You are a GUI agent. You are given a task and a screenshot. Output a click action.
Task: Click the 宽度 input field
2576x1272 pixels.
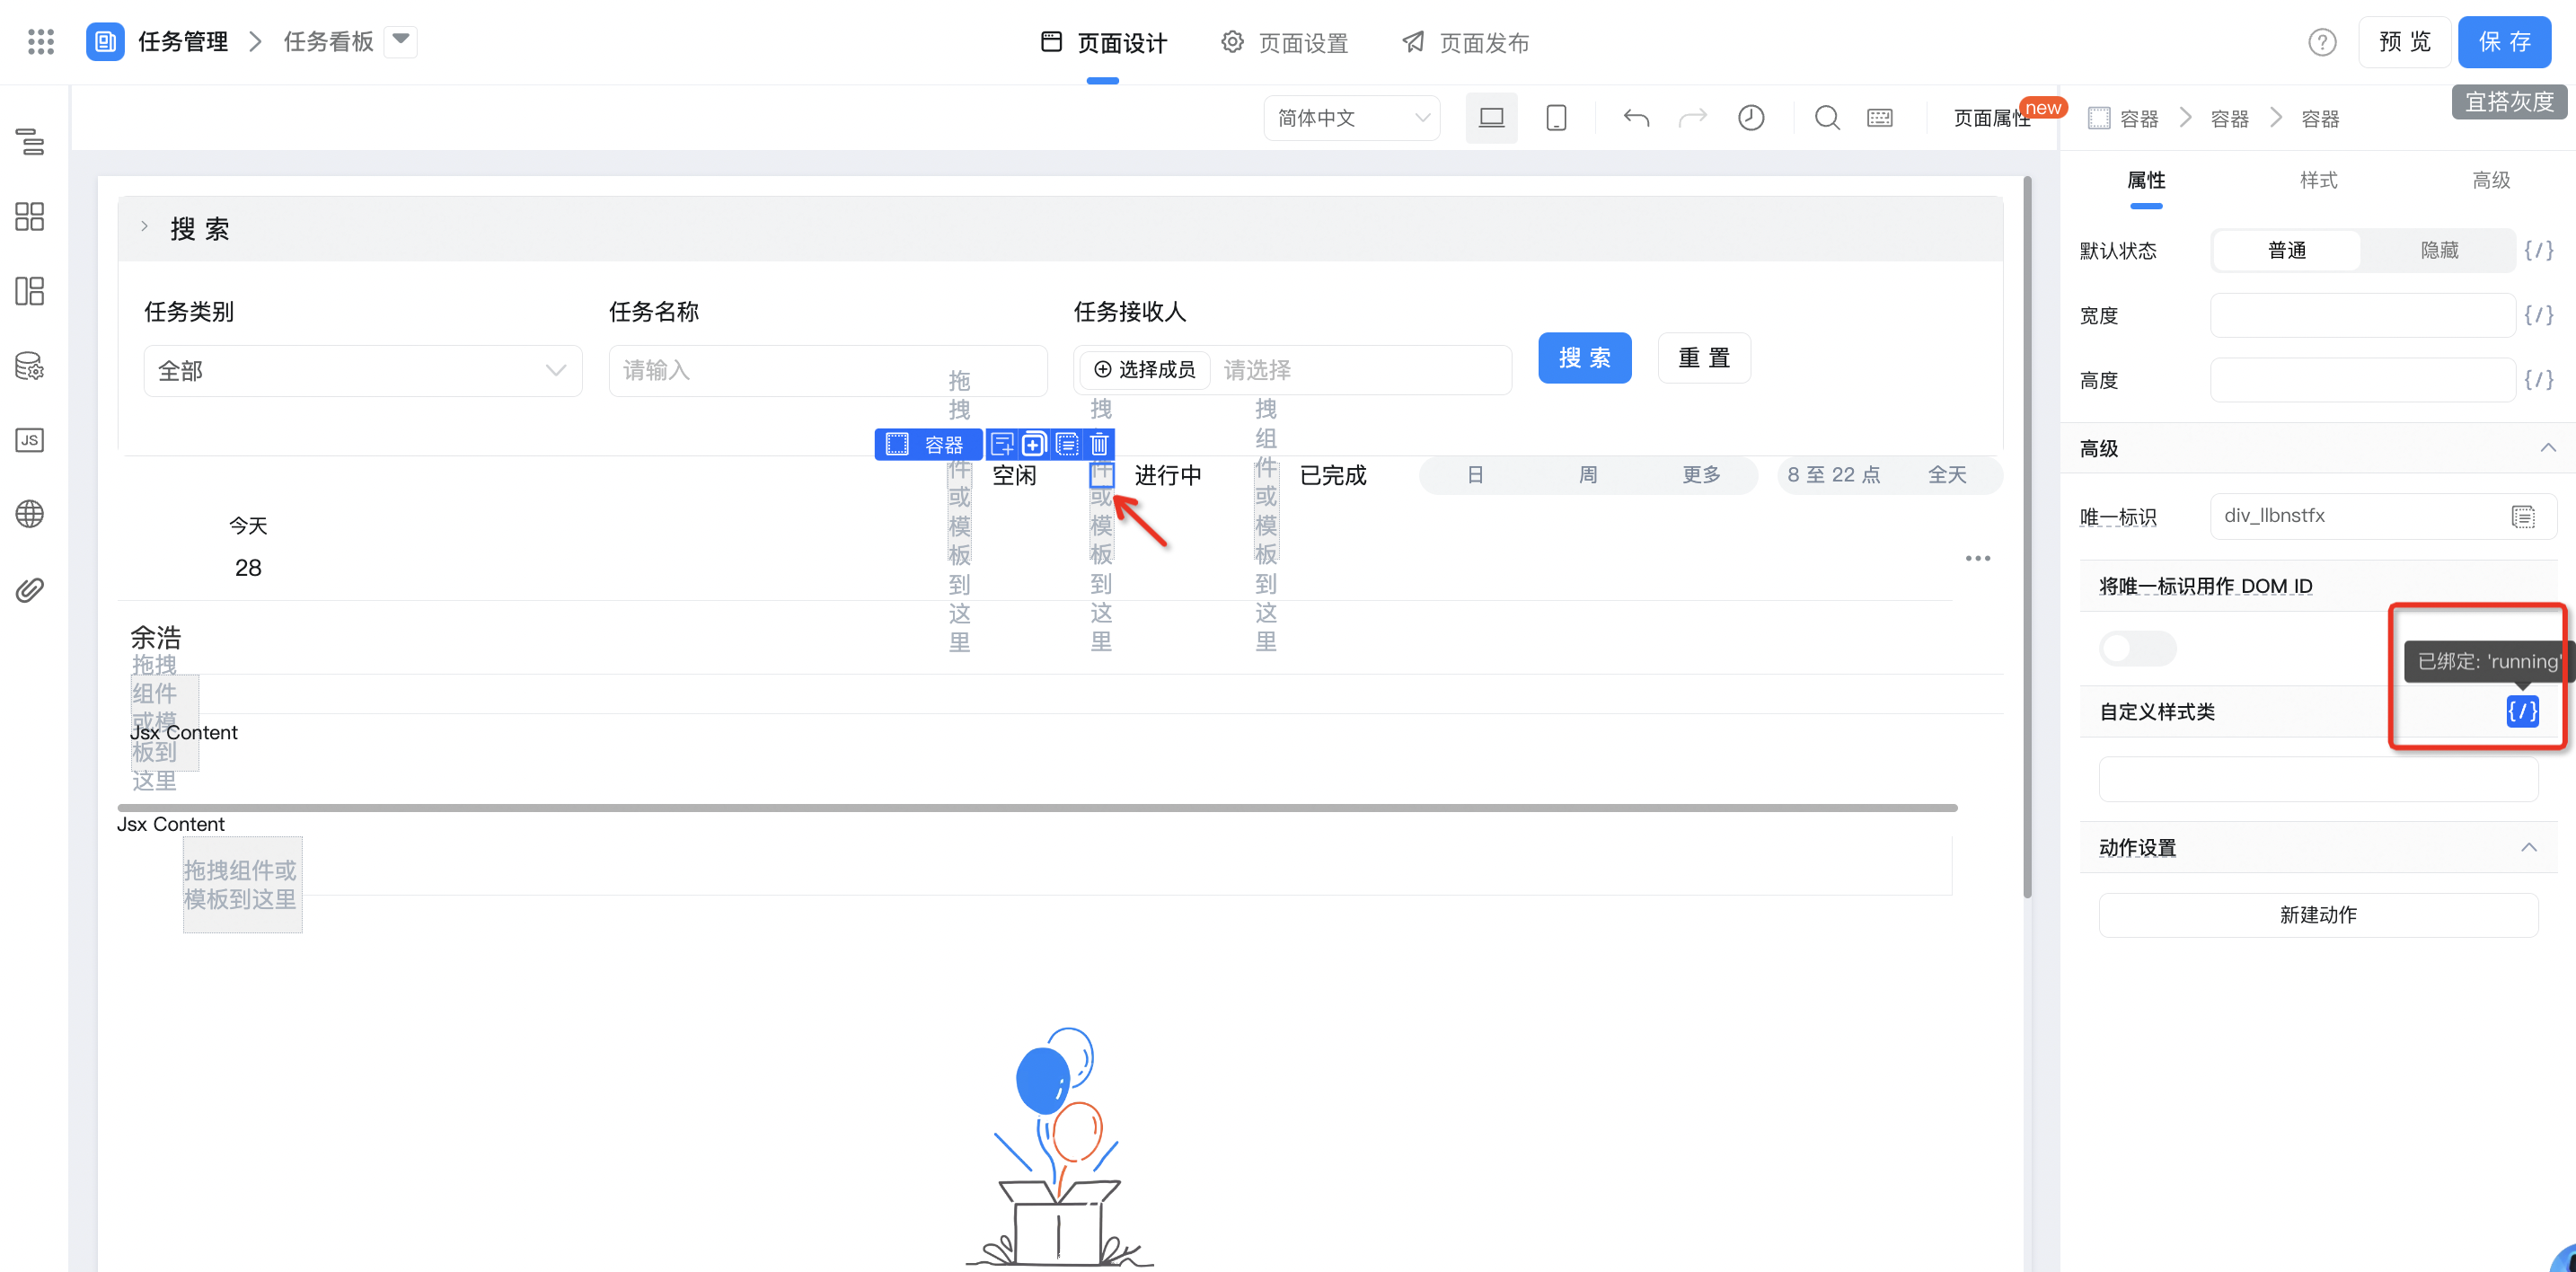pos(2362,315)
